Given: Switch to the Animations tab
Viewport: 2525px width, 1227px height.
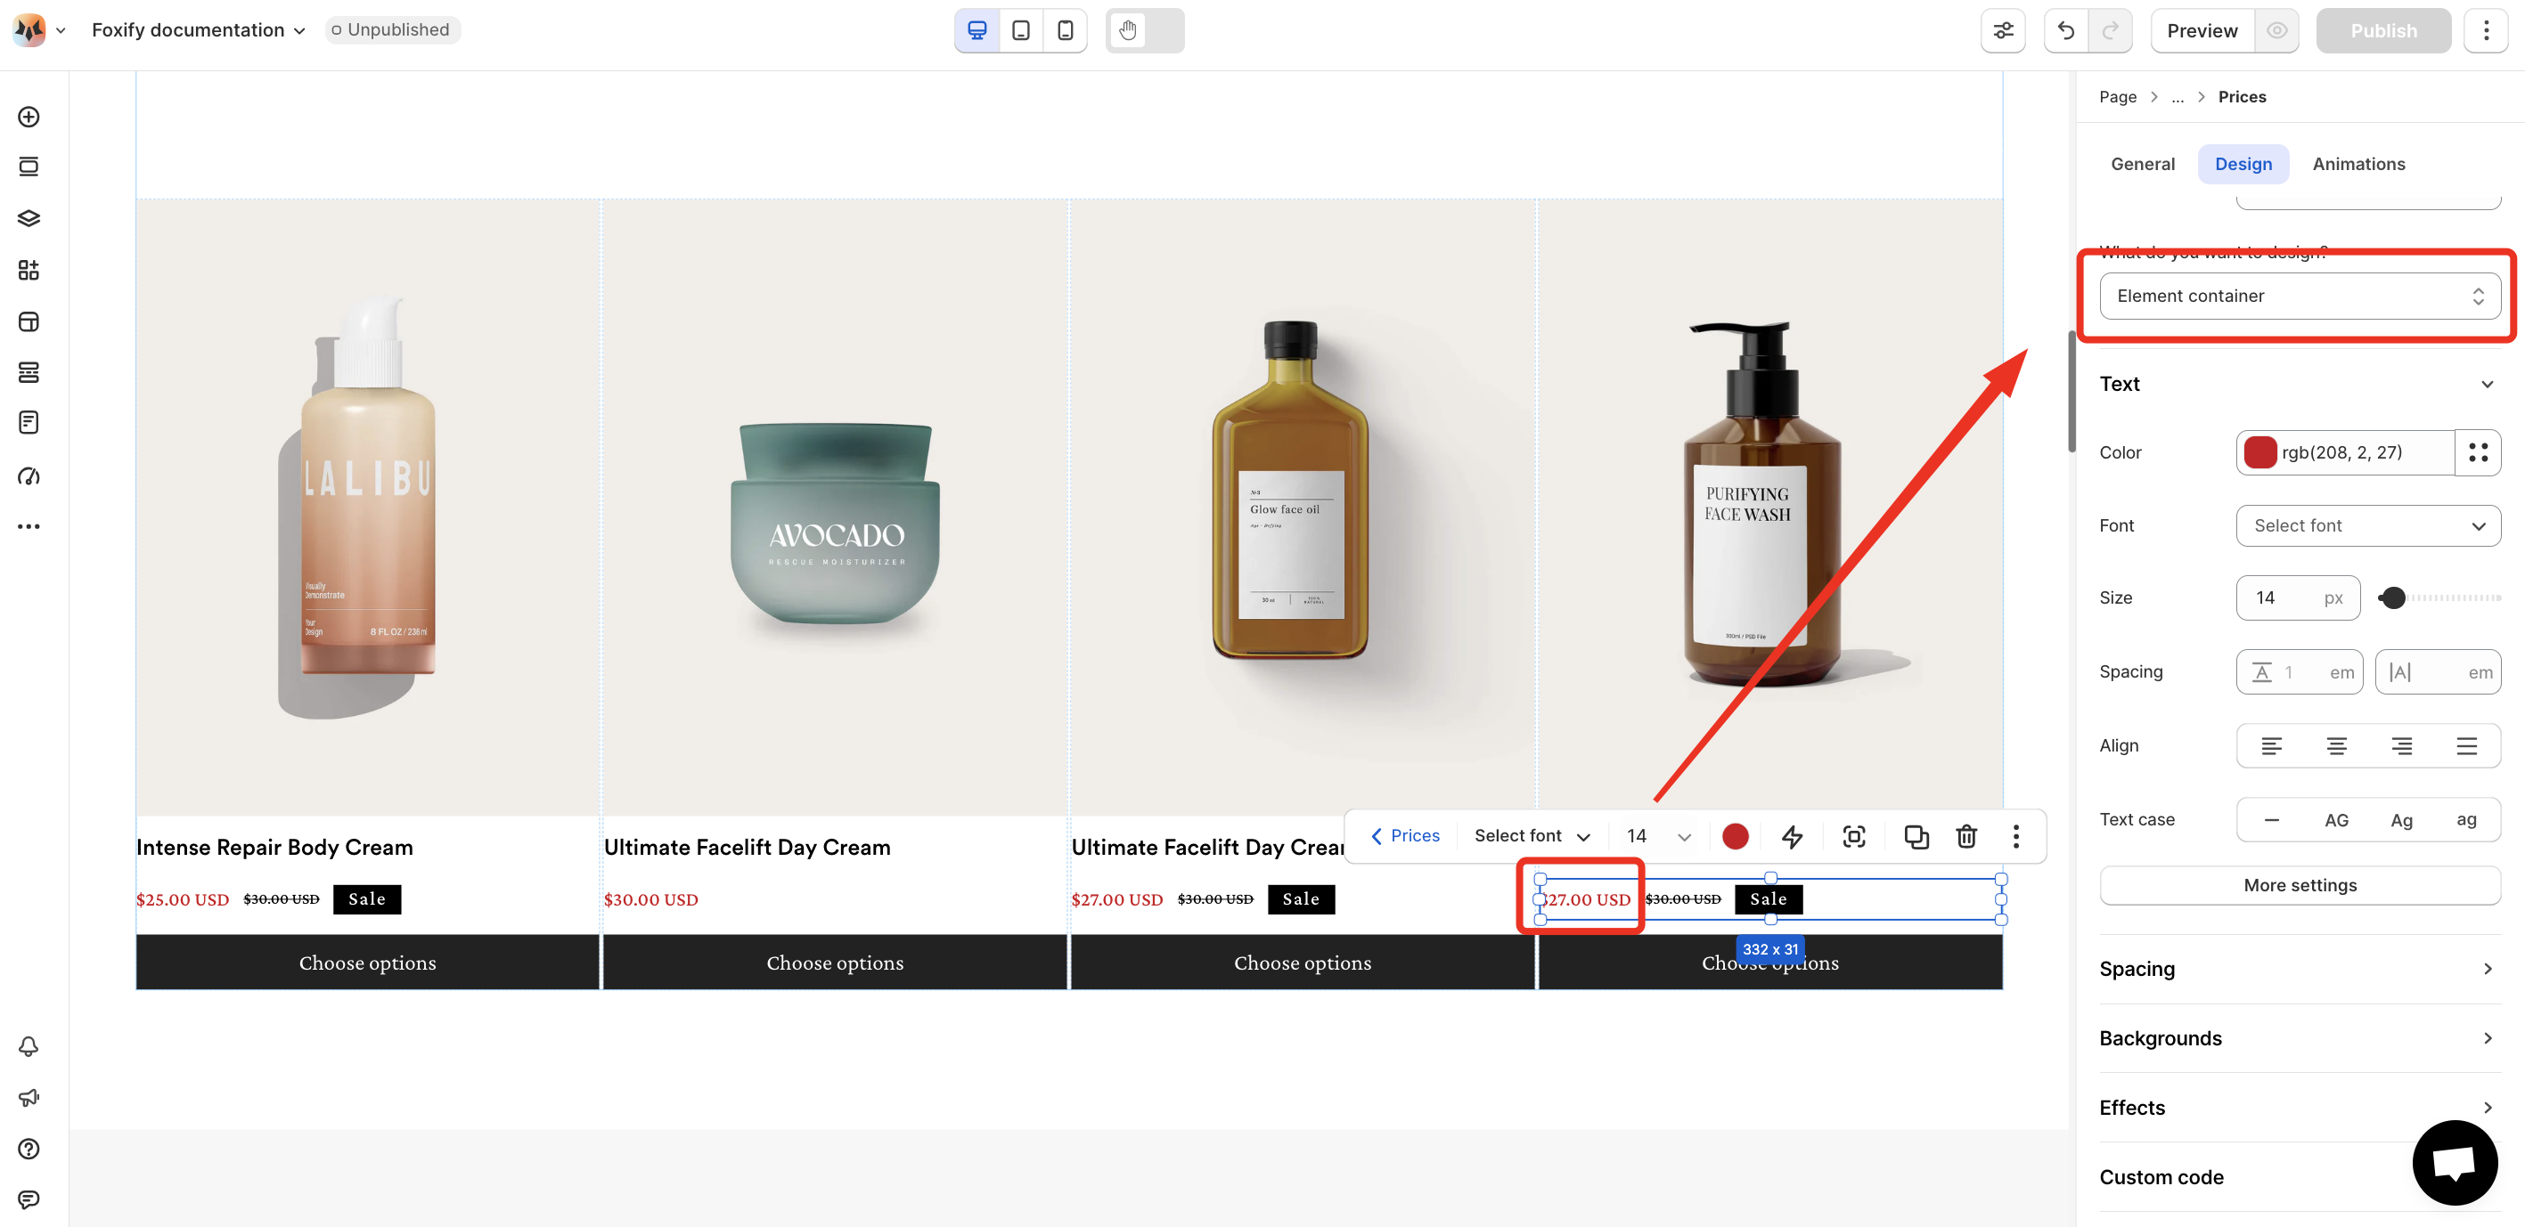Looking at the screenshot, I should (2358, 165).
